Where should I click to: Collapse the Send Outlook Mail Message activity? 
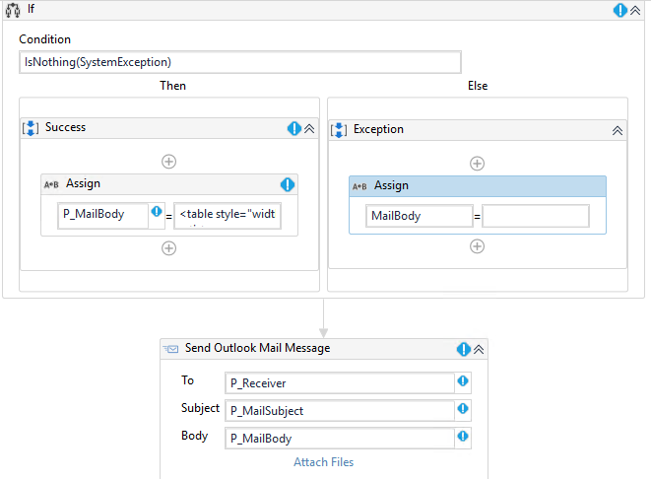coord(479,349)
